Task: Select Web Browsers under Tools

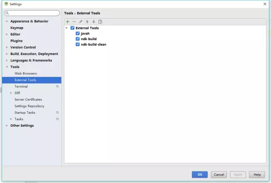Action: [25, 74]
